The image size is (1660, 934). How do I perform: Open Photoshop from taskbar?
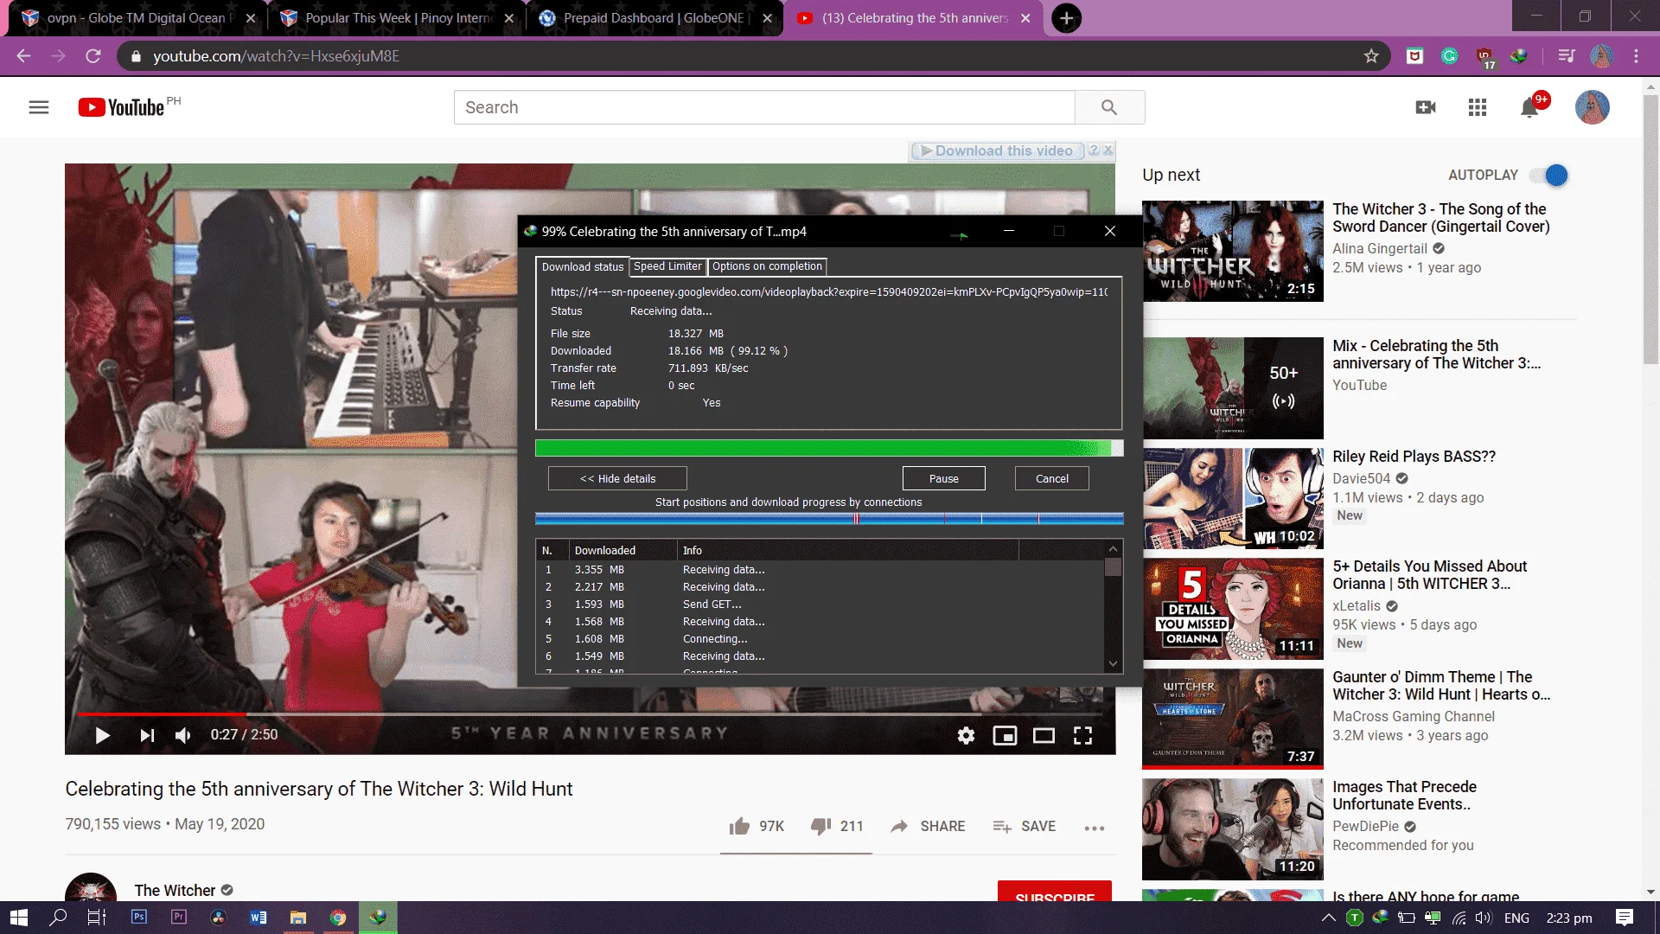click(139, 918)
